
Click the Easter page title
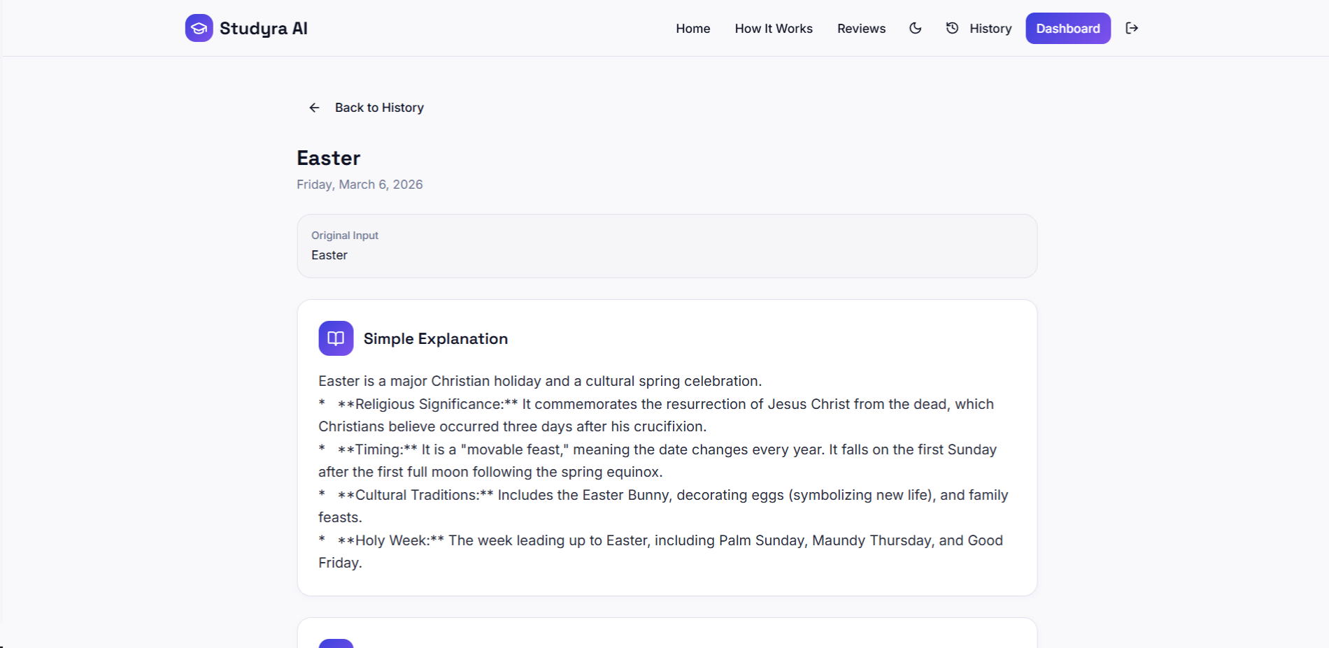point(329,158)
